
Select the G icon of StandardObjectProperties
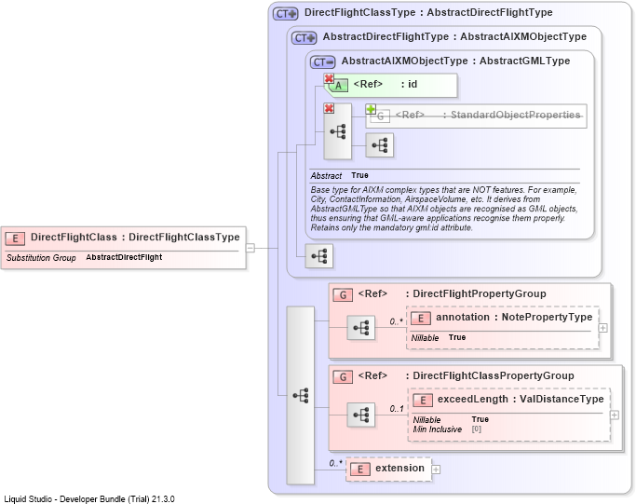pyautogui.click(x=381, y=116)
